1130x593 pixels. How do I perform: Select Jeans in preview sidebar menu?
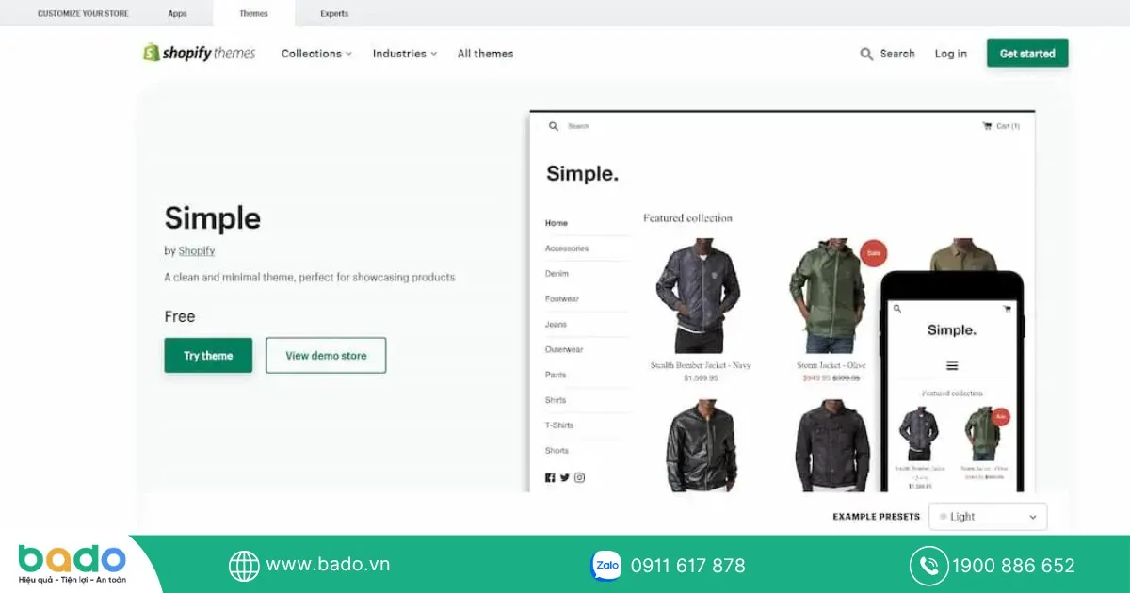tap(556, 325)
